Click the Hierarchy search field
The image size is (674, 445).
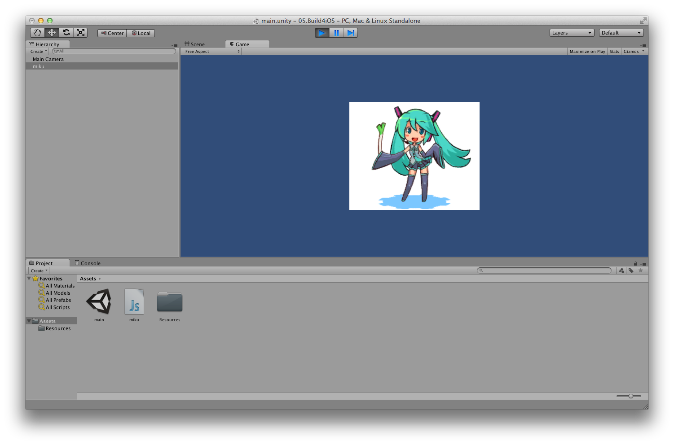pyautogui.click(x=114, y=51)
